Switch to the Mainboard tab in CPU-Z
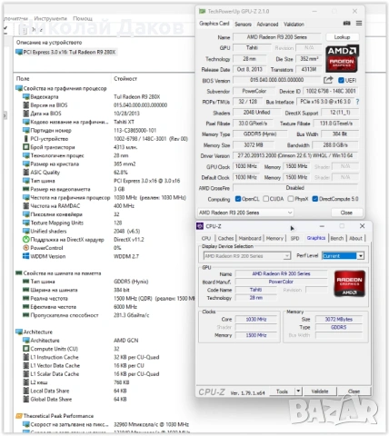 [x=250, y=238]
